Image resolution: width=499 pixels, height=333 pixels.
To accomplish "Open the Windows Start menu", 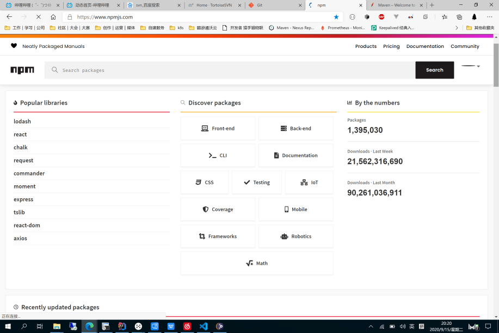I will pyautogui.click(x=8, y=326).
